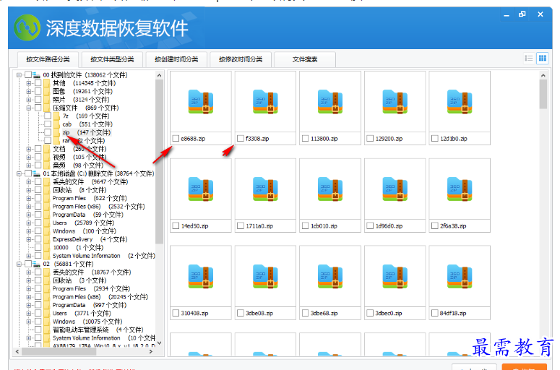This screenshot has height=370, width=560.
Task: Expand 丢失的文件 (18767个文件) node
Action: [29, 272]
